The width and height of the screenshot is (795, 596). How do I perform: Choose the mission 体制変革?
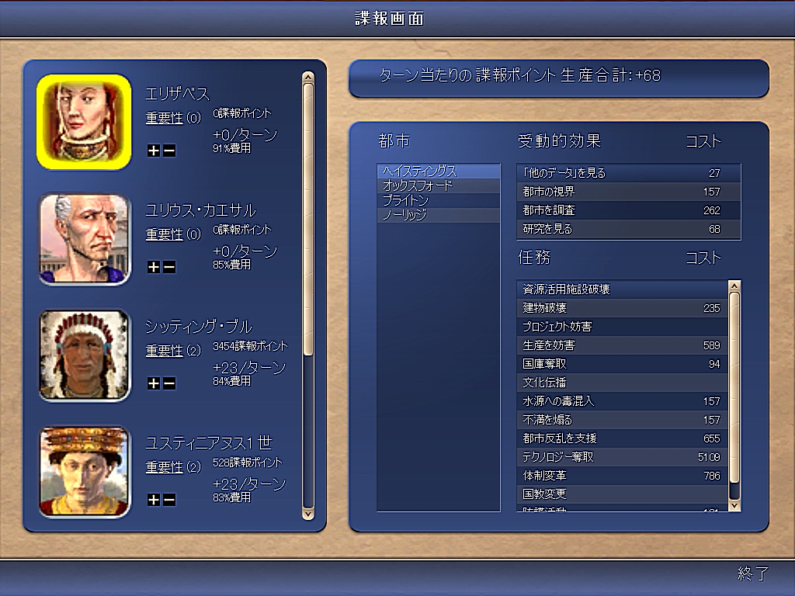tap(623, 476)
